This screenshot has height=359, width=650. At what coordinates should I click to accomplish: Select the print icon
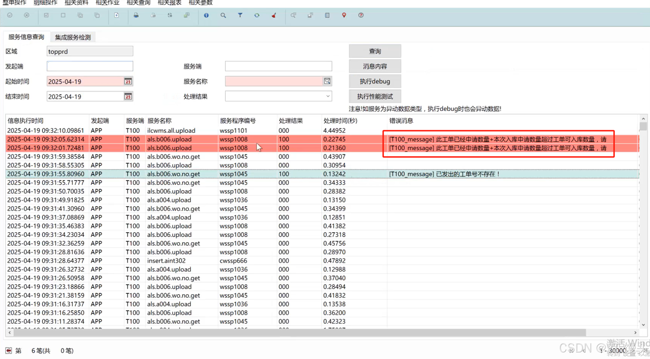[136, 15]
